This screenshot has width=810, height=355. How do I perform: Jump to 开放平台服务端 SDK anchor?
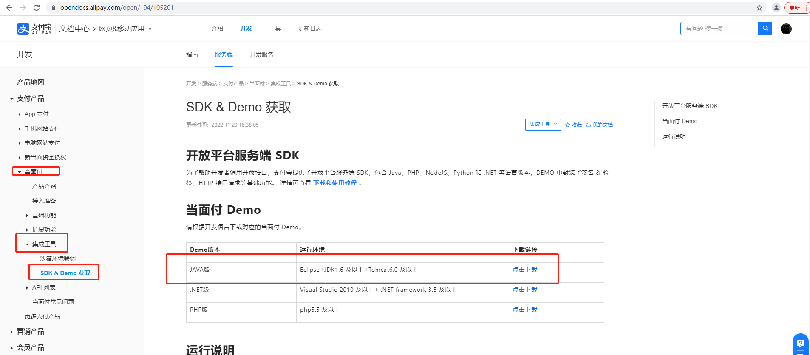690,106
